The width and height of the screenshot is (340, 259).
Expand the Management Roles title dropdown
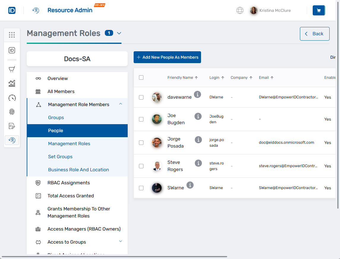point(119,33)
